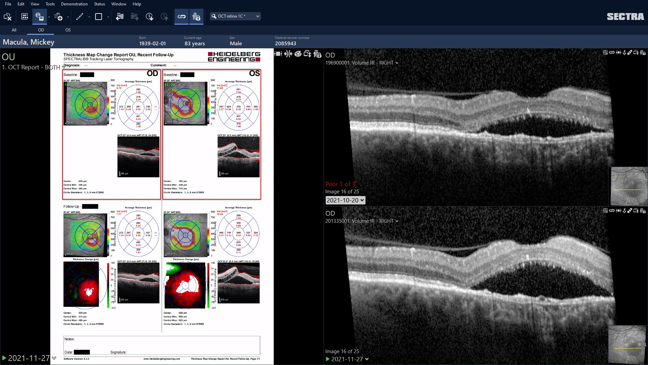Expand the 196900001 Volume IR - RIGHT series selector
648x365 pixels.
pyautogui.click(x=397, y=63)
